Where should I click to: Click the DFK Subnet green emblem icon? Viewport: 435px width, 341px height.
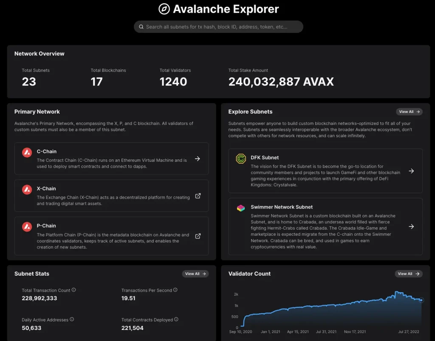241,159
